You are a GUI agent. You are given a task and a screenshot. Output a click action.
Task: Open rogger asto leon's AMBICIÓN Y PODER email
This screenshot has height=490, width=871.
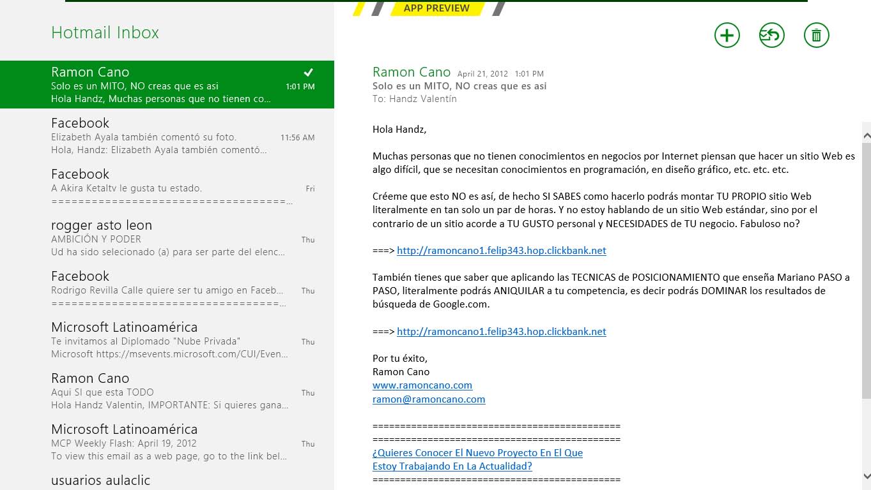click(167, 237)
